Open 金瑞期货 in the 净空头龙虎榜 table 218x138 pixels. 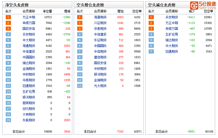point(29,69)
